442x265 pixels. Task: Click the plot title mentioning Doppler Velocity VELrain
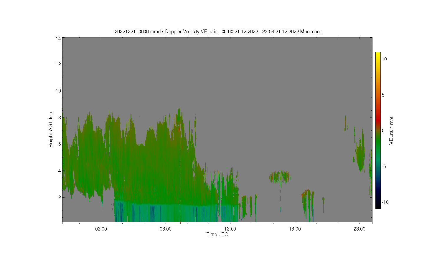[x=218, y=32]
